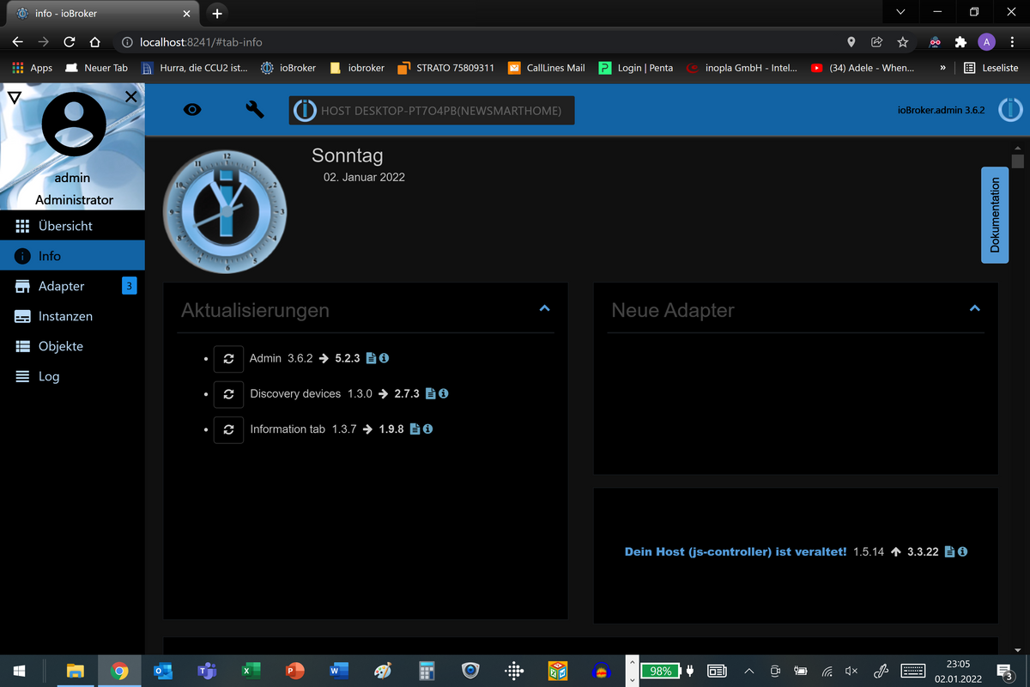The height and width of the screenshot is (687, 1030).
Task: Click refresh button for Discovery devices
Action: pos(228,394)
